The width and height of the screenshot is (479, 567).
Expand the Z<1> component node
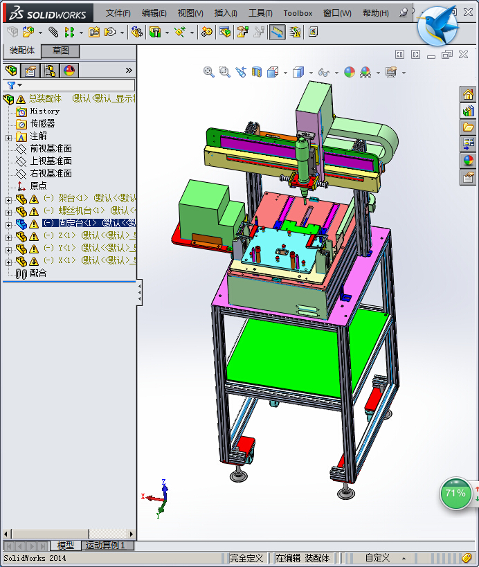click(x=9, y=237)
